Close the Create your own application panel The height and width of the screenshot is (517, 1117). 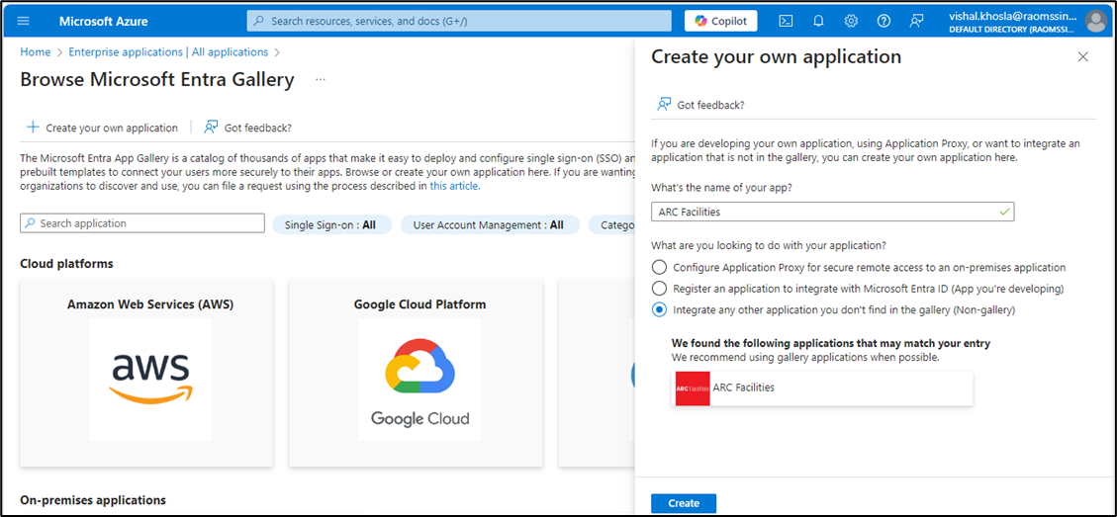point(1082,57)
